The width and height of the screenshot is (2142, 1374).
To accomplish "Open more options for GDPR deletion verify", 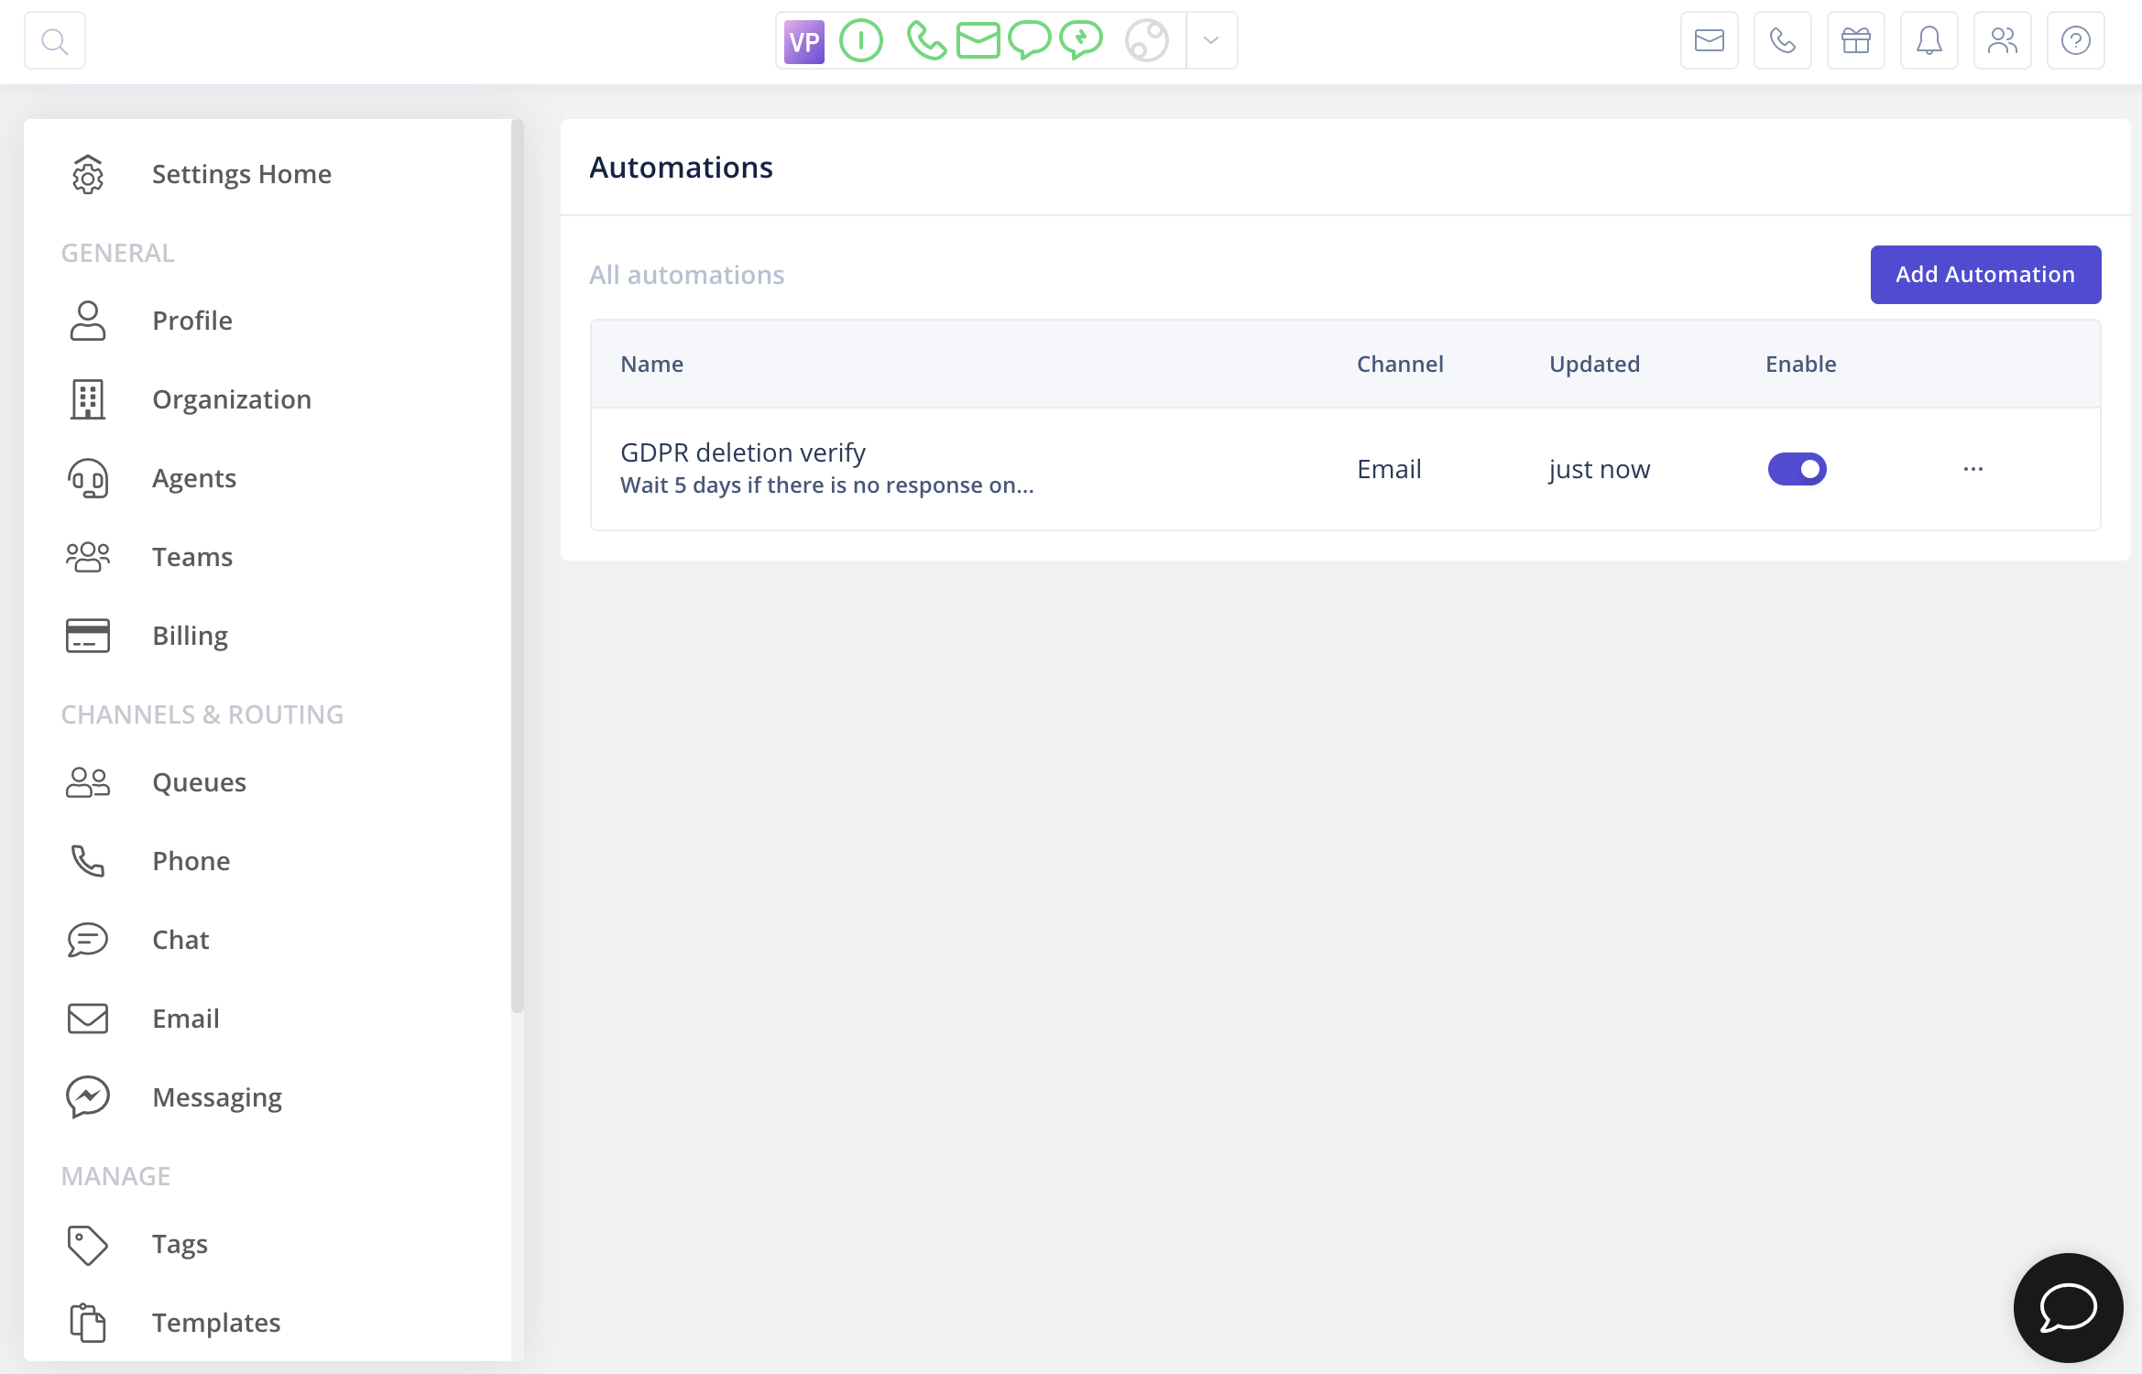I will click(x=1973, y=469).
